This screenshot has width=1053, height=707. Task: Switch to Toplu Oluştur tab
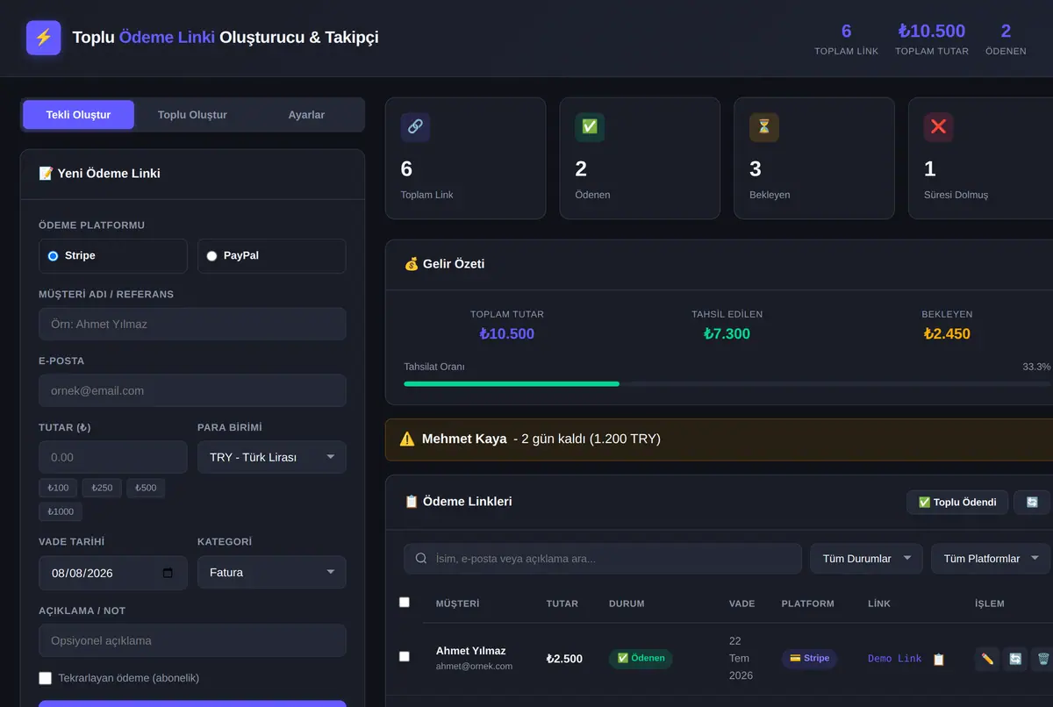[x=192, y=115]
